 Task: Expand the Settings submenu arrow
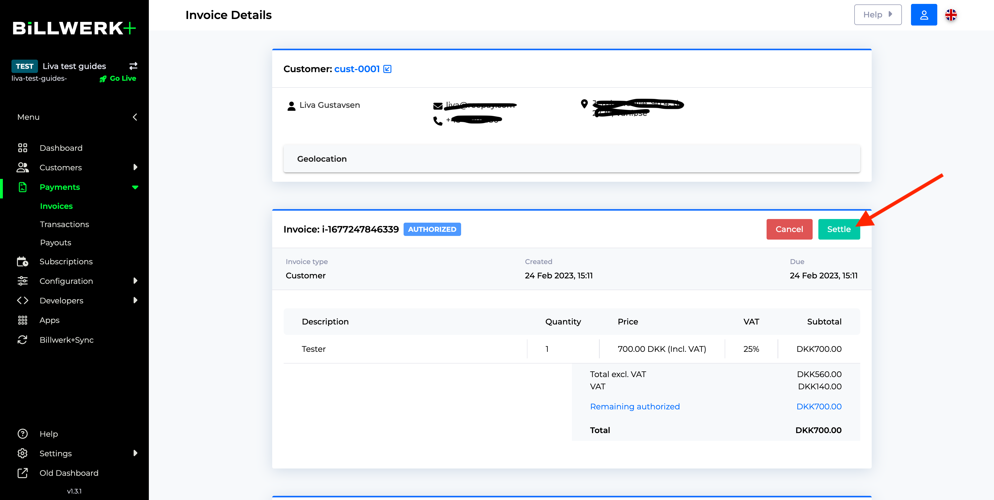(135, 453)
